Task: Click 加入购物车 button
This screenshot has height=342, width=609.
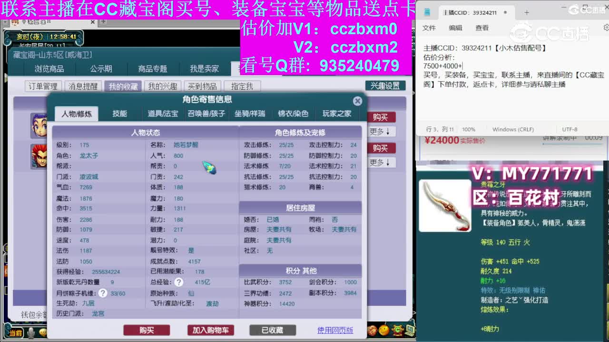Action: click(x=210, y=330)
